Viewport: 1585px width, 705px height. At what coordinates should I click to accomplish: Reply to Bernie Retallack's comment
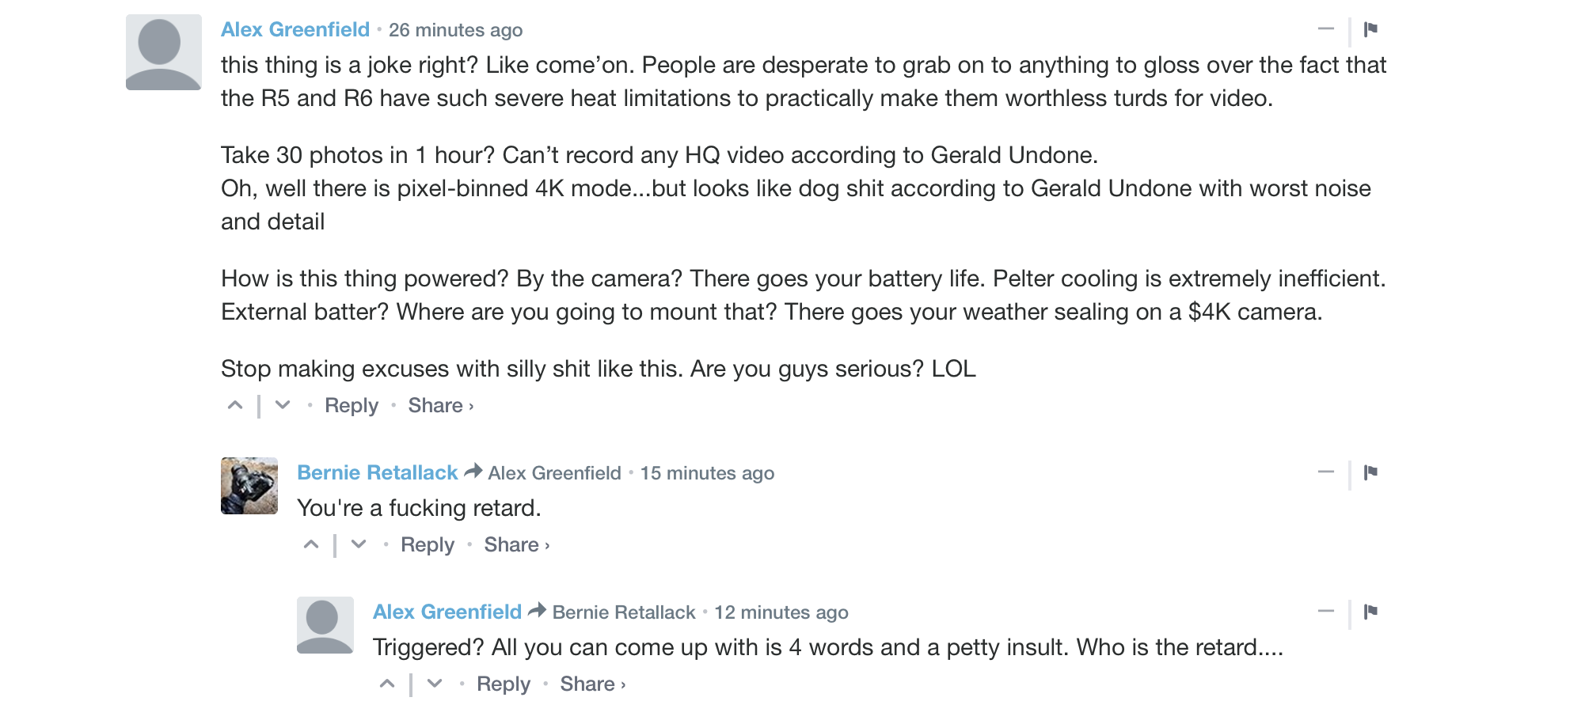click(x=428, y=544)
